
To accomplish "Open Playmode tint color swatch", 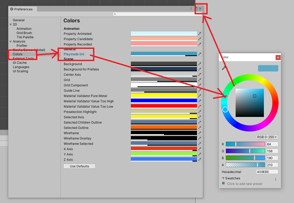I will 164,54.
